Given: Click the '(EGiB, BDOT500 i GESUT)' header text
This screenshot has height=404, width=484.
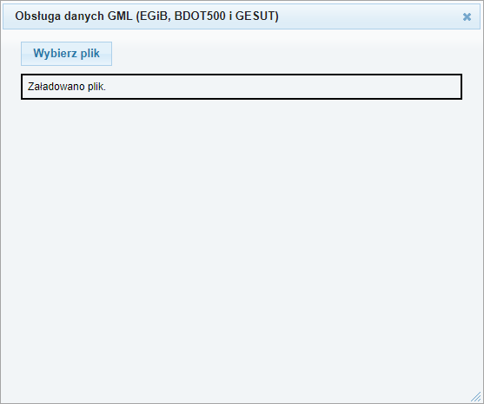Looking at the screenshot, I should 207,16.
